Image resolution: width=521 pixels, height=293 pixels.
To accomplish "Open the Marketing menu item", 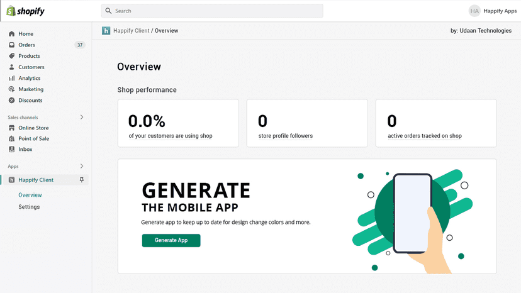I will coord(31,89).
